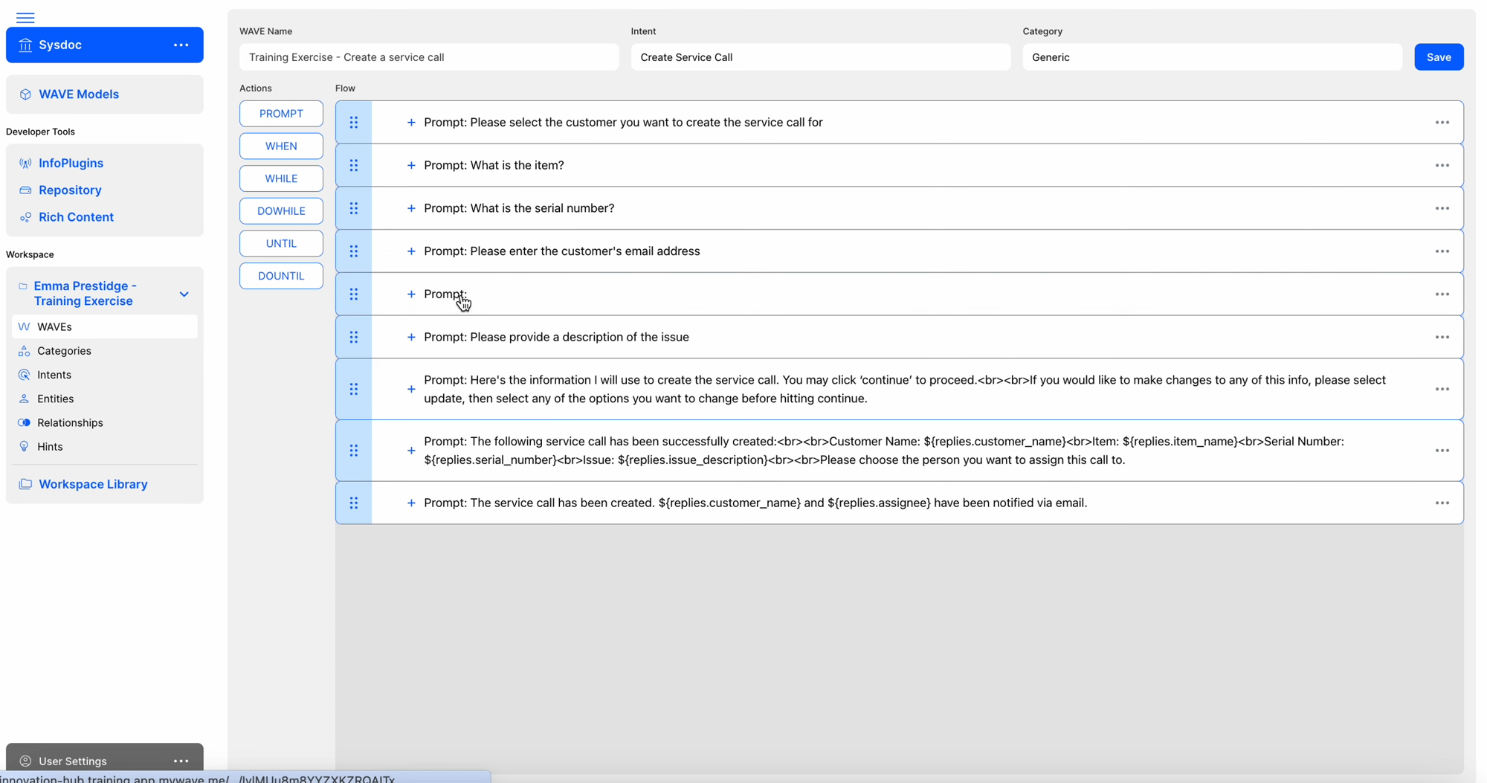Image resolution: width=1487 pixels, height=783 pixels.
Task: Open options menu for 'select the customer' prompt
Action: click(1442, 122)
